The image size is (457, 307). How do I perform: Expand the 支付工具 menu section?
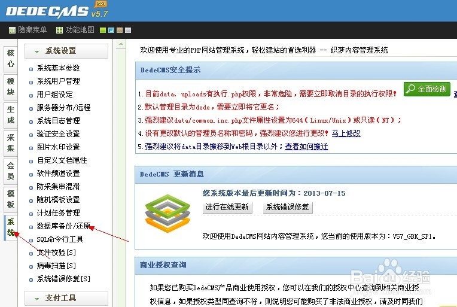[x=66, y=298]
